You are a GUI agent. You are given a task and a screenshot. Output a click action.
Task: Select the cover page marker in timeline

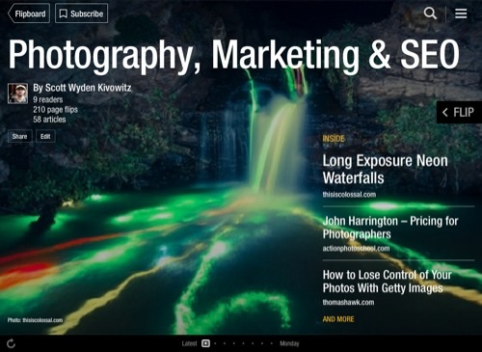(205, 343)
